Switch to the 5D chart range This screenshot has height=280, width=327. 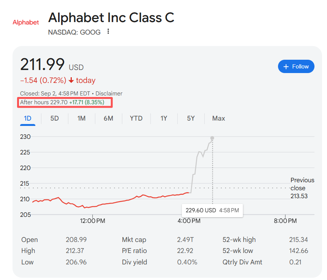click(55, 118)
